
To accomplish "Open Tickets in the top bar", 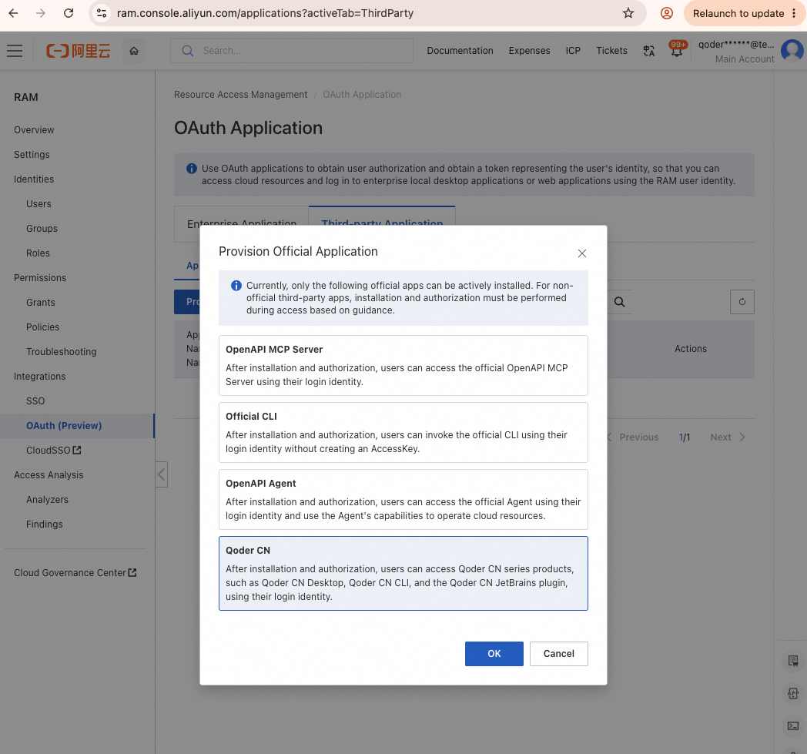I will [x=611, y=50].
